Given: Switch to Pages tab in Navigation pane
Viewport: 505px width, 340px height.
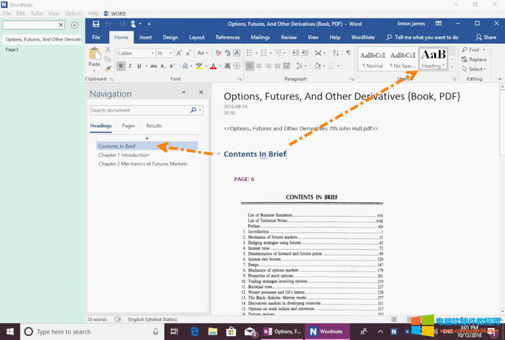Looking at the screenshot, I should point(129,125).
